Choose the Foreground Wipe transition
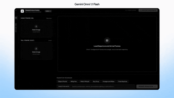 (x=108, y=82)
